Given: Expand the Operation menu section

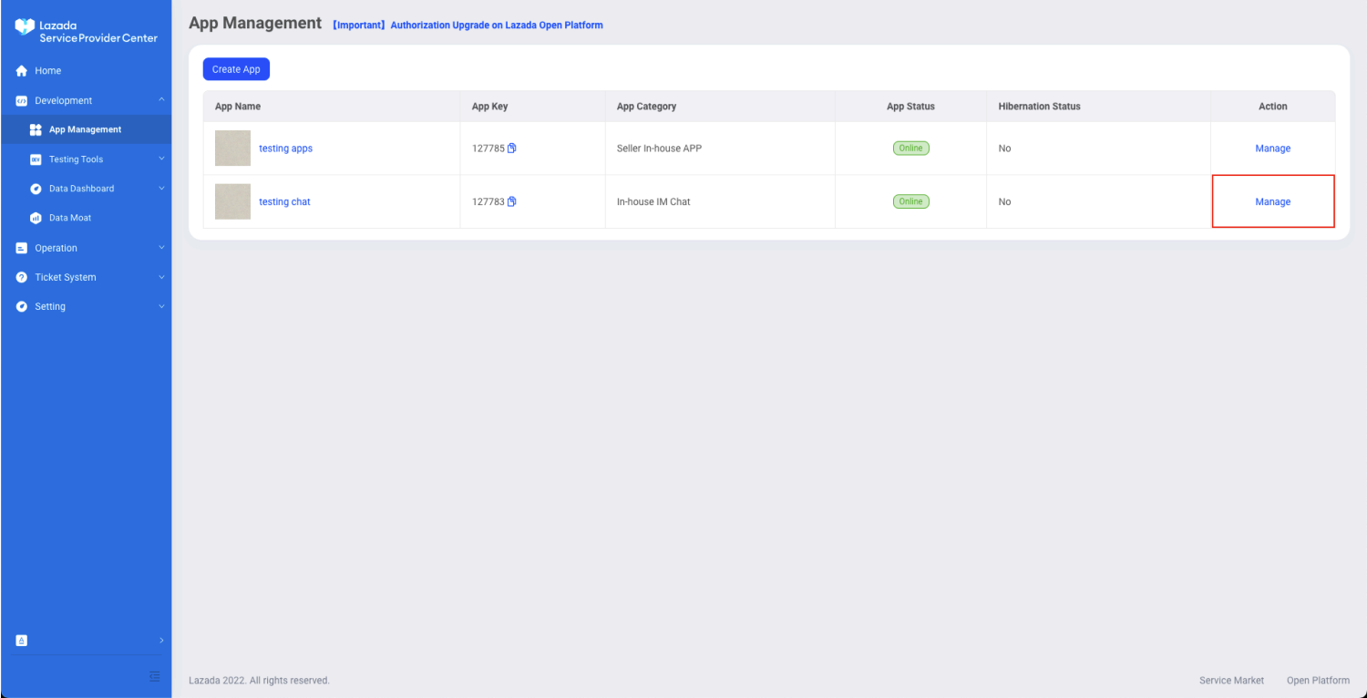Looking at the screenshot, I should (x=161, y=248).
